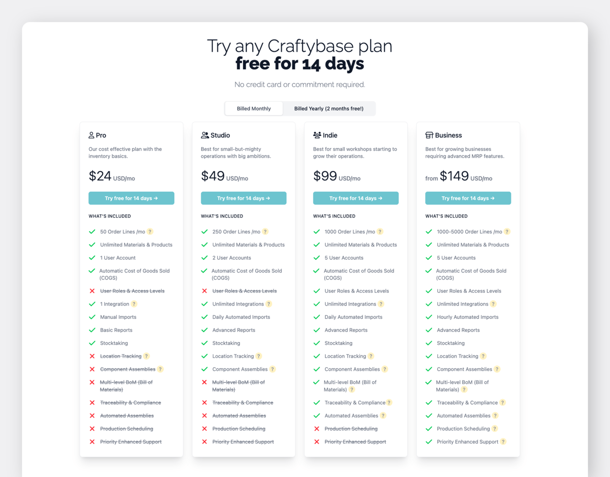Open help for Business Priority Enhanced Support
Image resolution: width=610 pixels, height=477 pixels.
[x=503, y=442]
